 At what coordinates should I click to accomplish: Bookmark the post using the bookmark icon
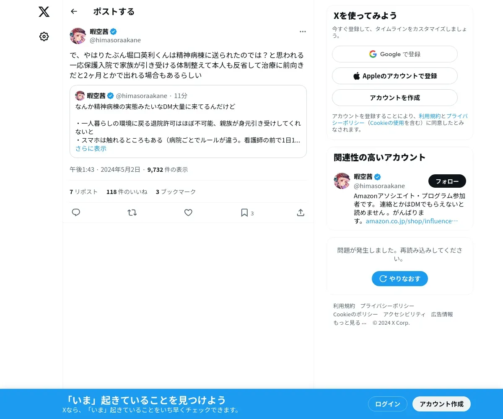(244, 212)
